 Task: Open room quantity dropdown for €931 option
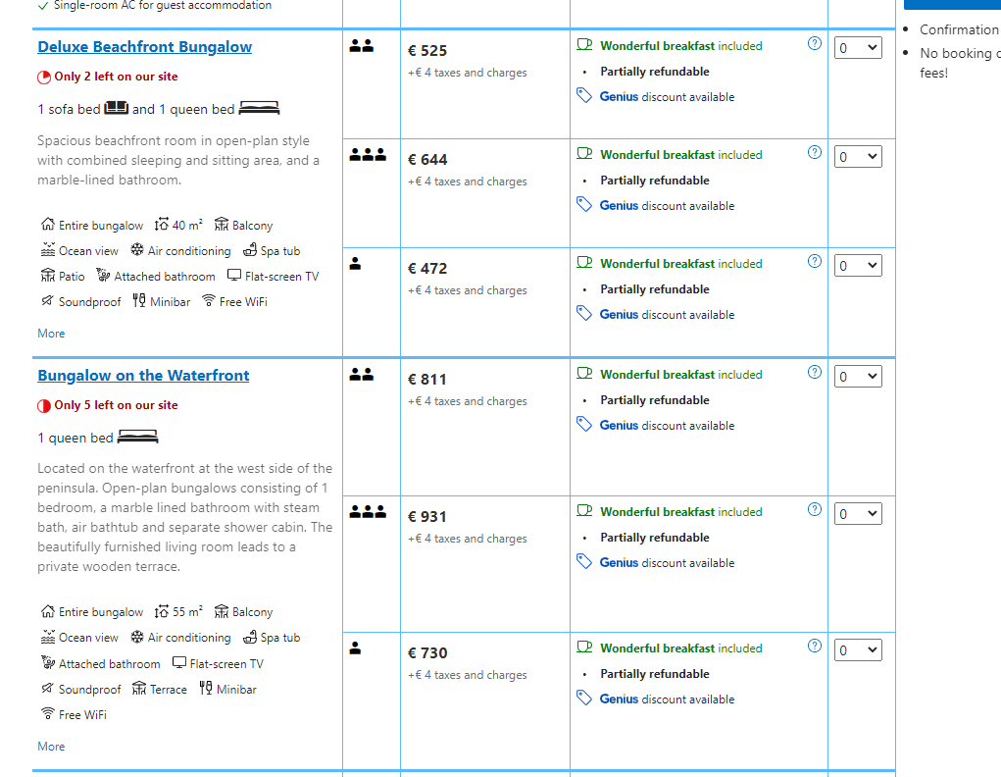pos(857,514)
